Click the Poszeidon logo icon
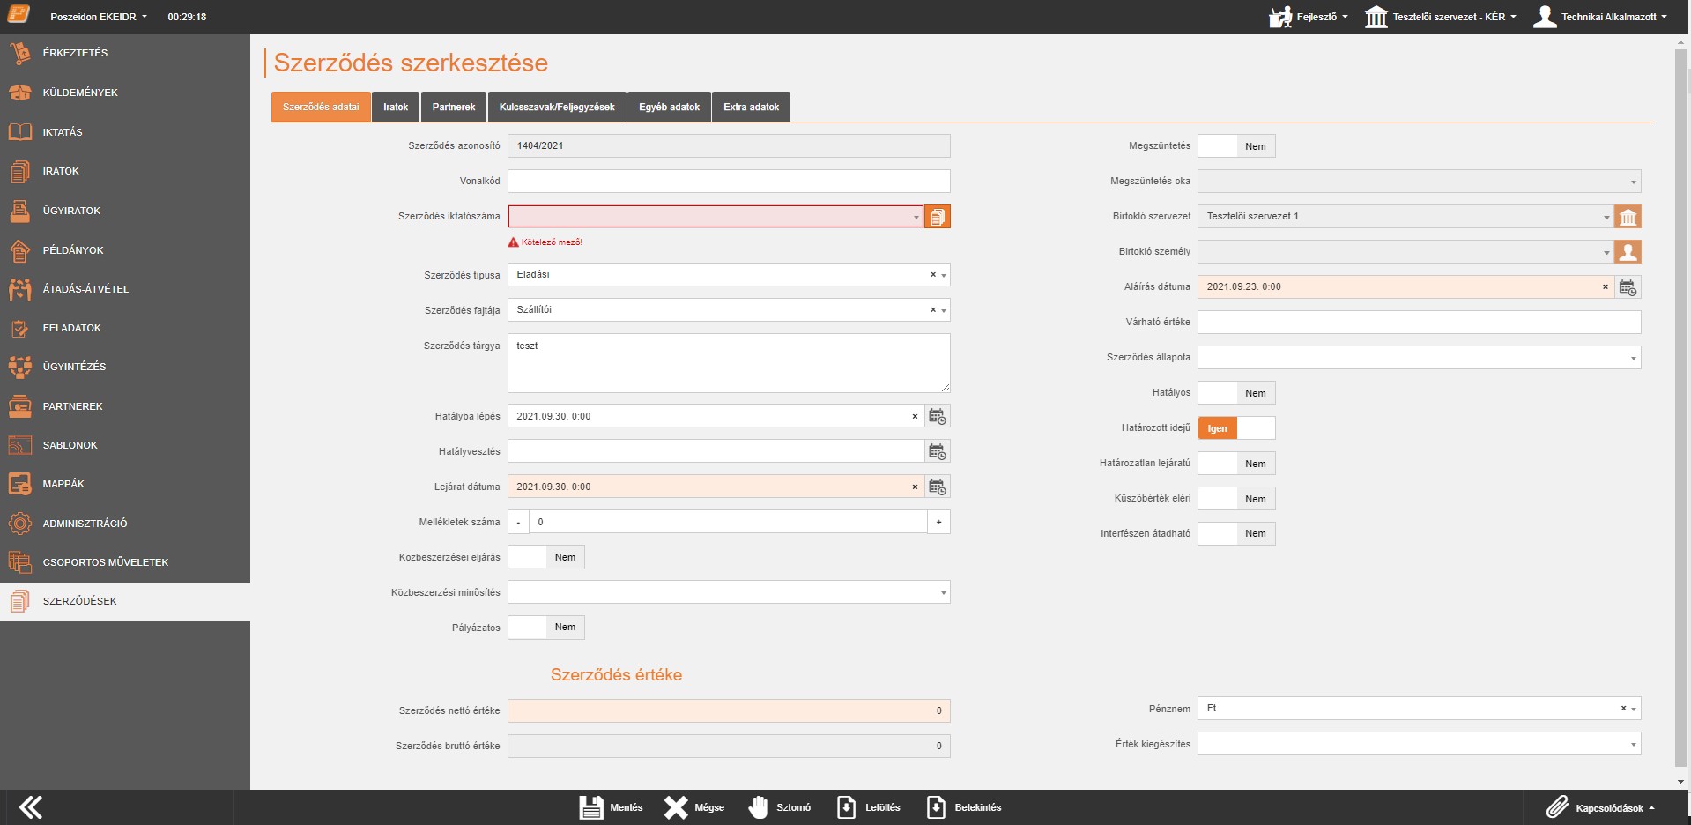The height and width of the screenshot is (825, 1691). click(x=19, y=15)
